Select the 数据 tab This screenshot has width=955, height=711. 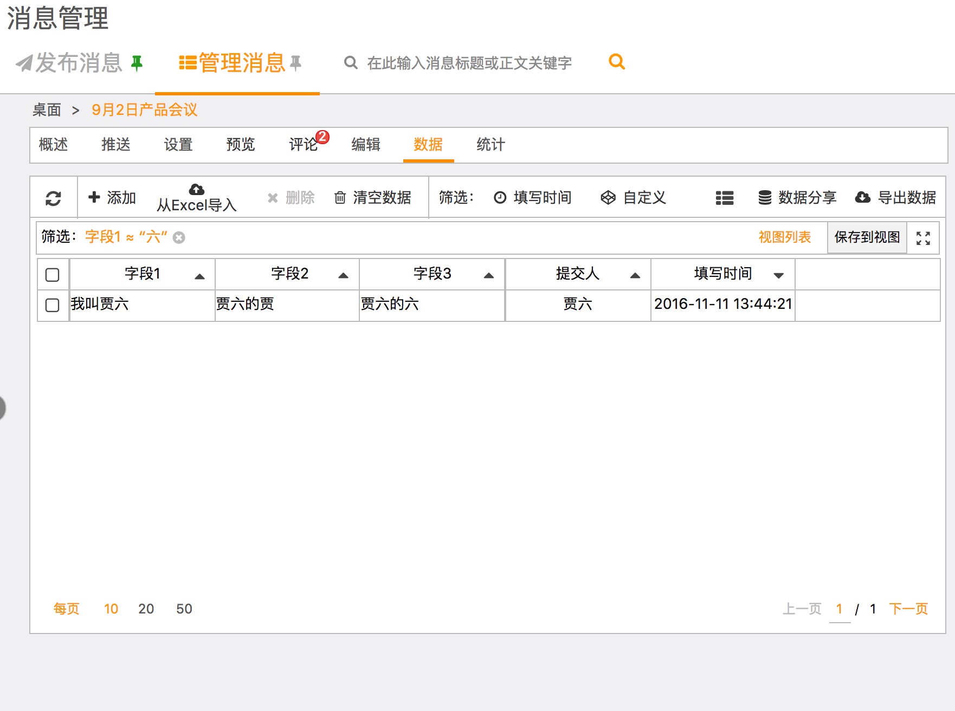pos(428,145)
